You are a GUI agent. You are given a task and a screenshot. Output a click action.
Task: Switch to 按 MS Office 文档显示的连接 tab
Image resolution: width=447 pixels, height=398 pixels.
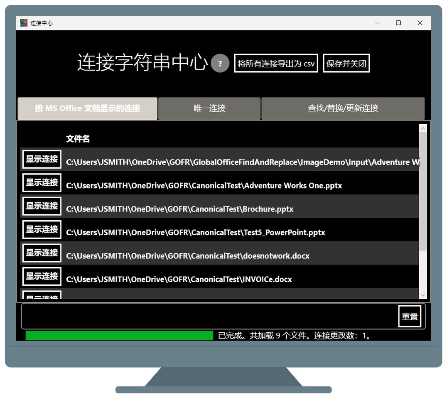tap(88, 108)
